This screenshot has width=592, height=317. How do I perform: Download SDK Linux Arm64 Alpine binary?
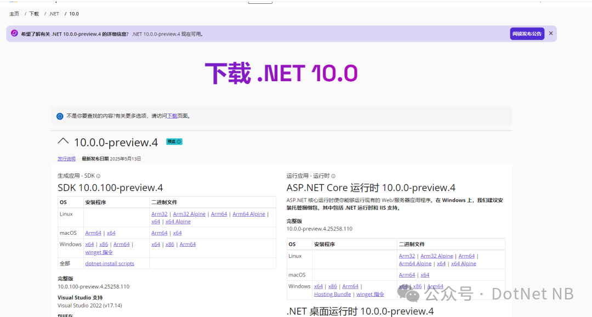click(x=249, y=214)
